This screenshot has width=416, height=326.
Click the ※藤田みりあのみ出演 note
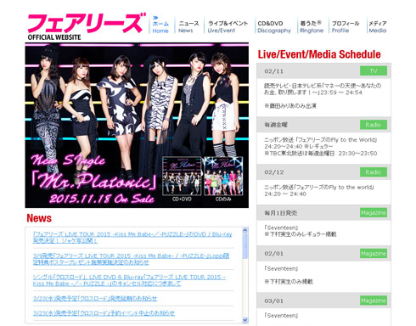coord(290,106)
